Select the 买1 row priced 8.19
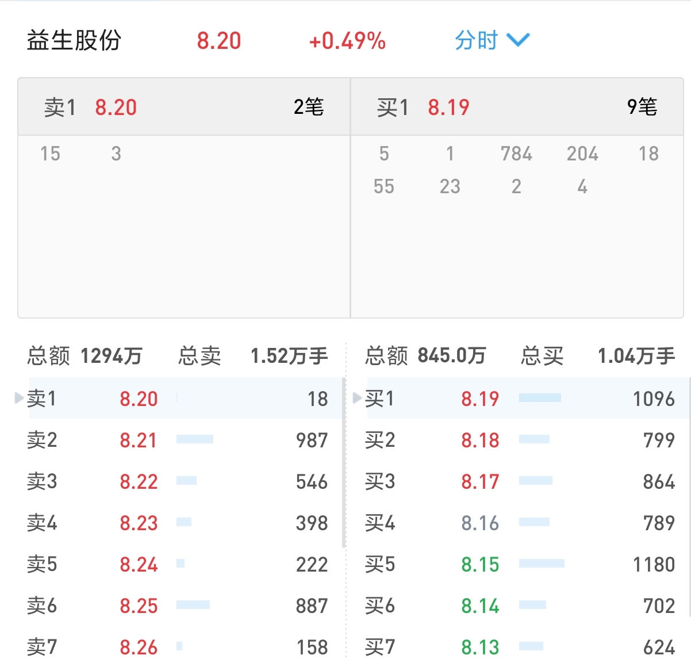Image resolution: width=691 pixels, height=659 pixels. pos(527,398)
